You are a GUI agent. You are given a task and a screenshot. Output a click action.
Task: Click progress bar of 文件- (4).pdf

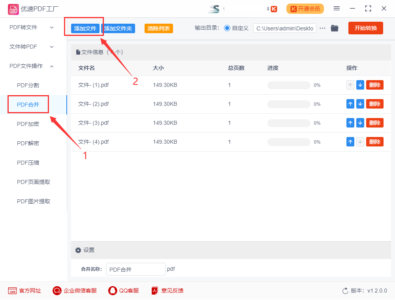(289, 142)
